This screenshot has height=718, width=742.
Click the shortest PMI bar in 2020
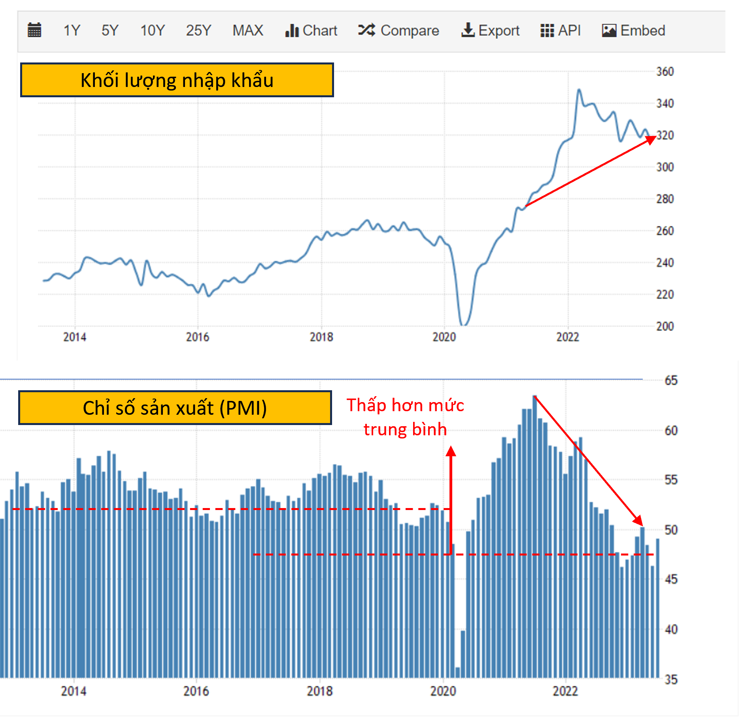click(x=458, y=672)
